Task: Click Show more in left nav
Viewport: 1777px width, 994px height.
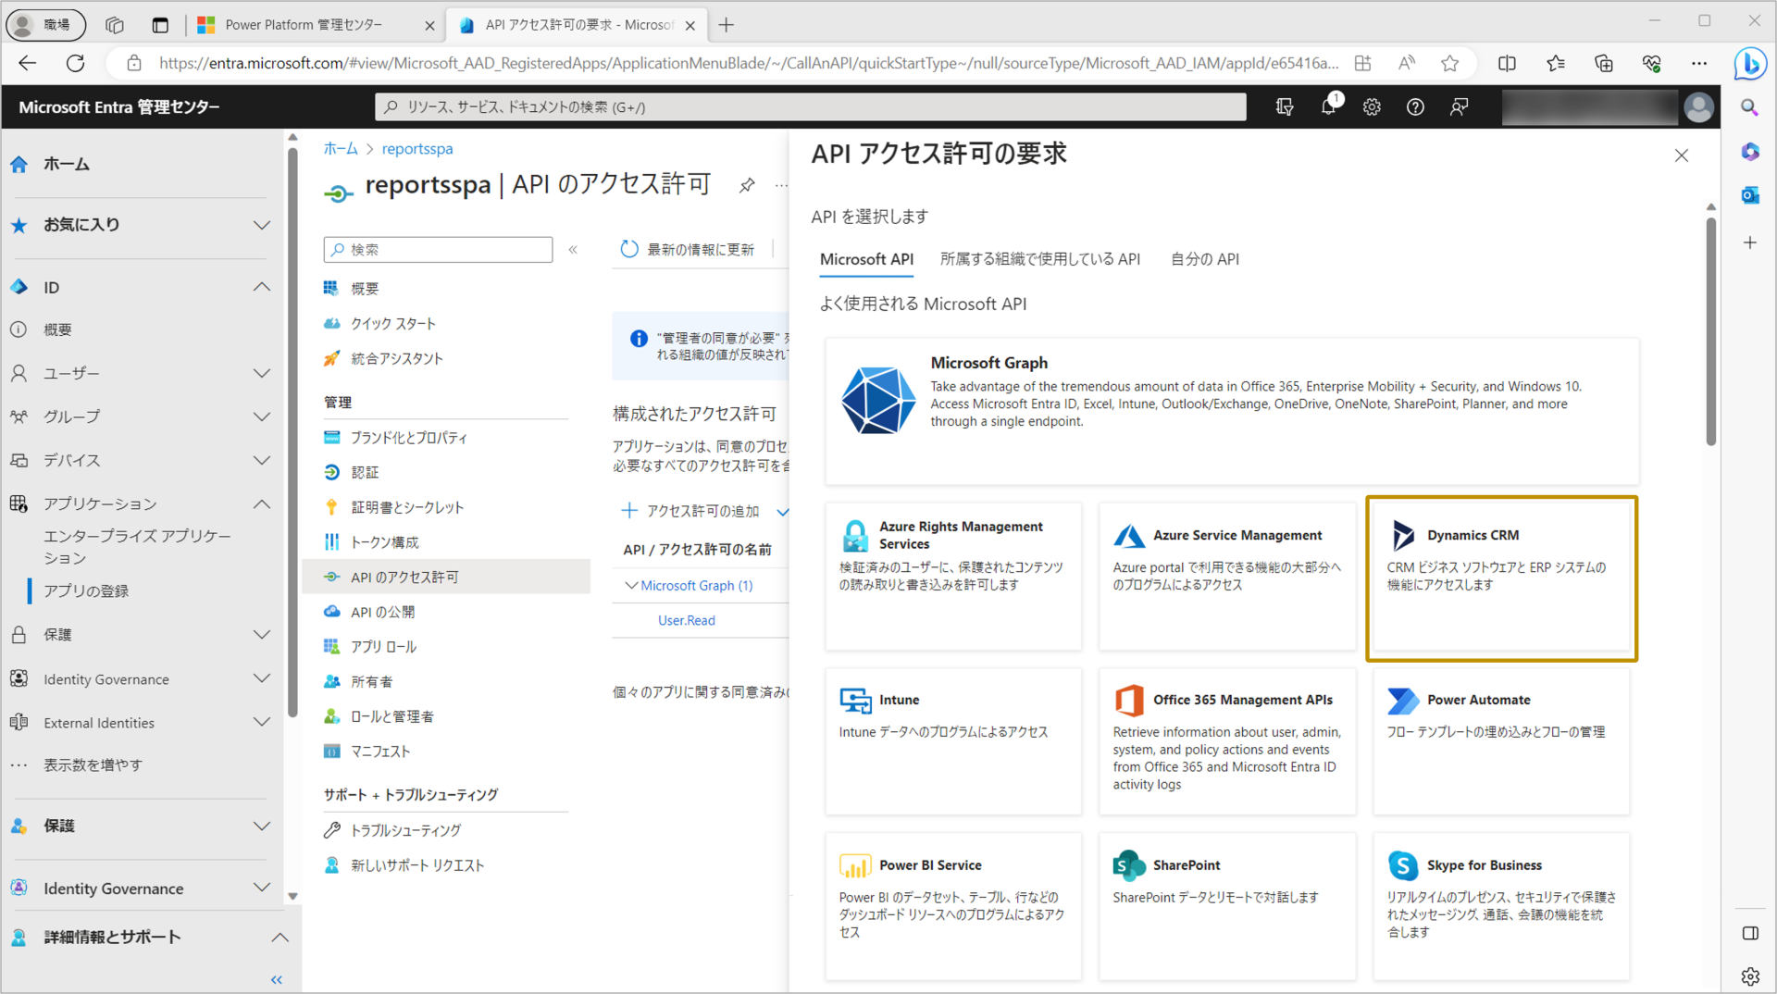Action: (x=93, y=764)
